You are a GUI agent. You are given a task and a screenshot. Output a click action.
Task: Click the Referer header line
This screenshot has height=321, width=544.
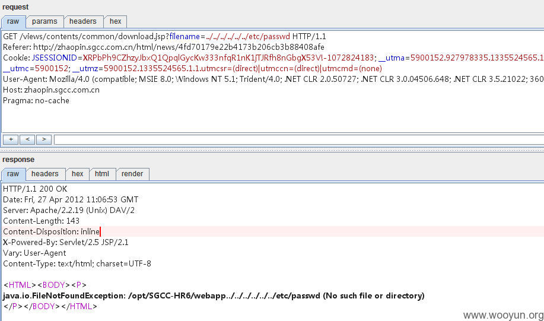(164, 47)
